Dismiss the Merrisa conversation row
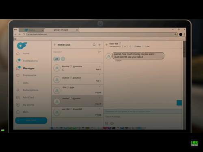This screenshot has width=203, height=152. pos(99,66)
